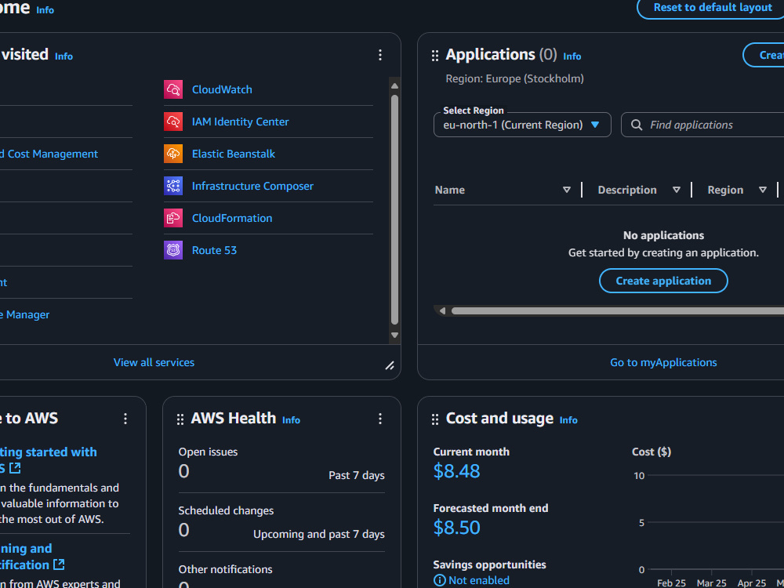The width and height of the screenshot is (784, 588).
Task: Grab the AWS Health widget drag handle
Action: click(180, 419)
